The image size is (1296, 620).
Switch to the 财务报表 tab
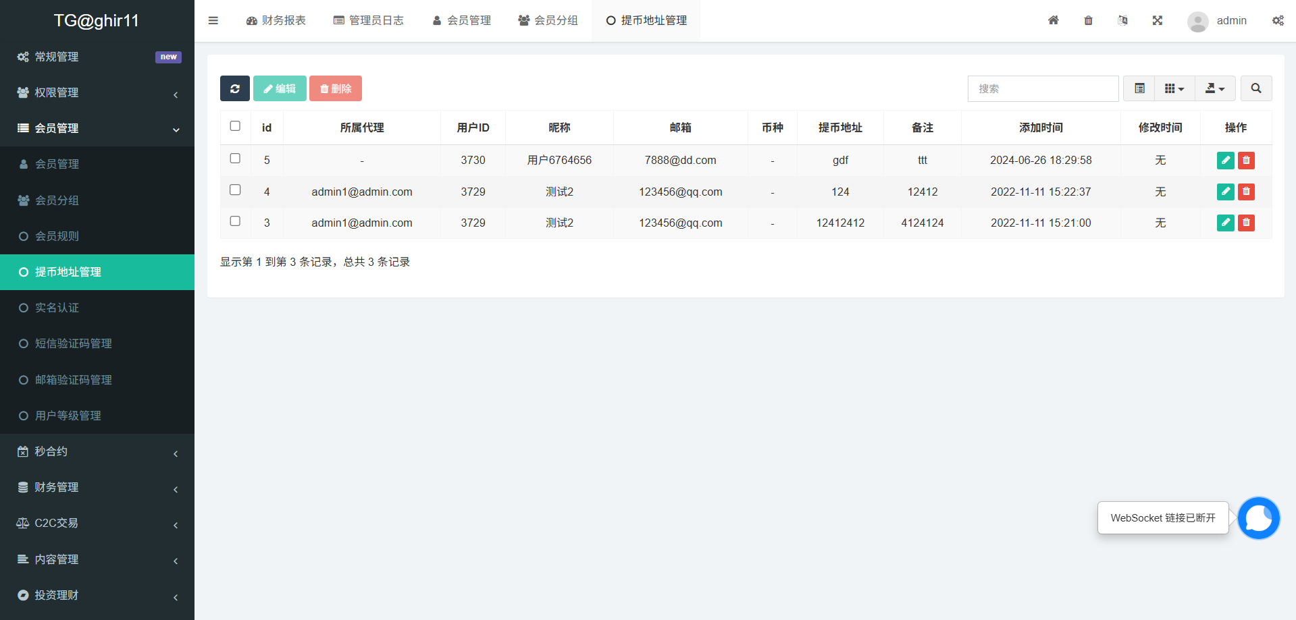(276, 20)
